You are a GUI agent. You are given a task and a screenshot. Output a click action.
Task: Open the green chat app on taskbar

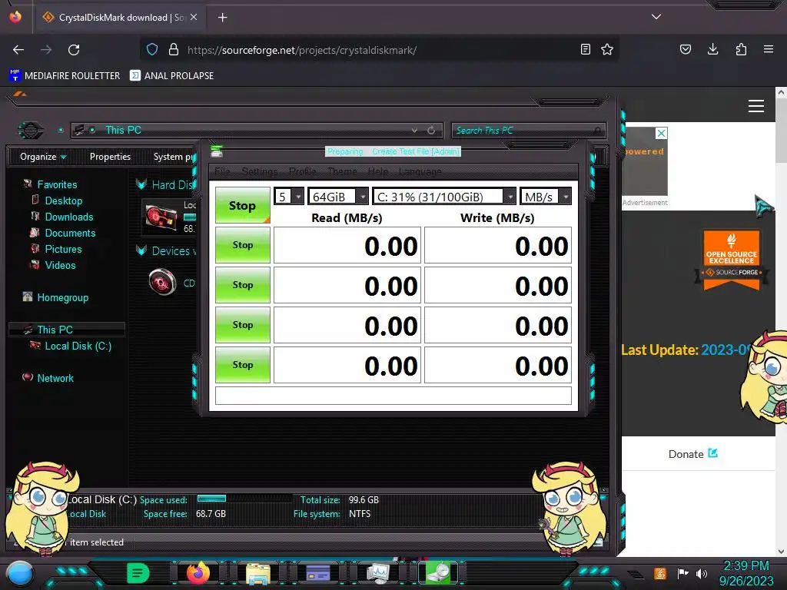coord(138,573)
